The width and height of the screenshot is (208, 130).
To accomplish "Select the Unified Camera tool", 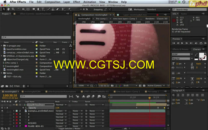I will click(x=23, y=9).
